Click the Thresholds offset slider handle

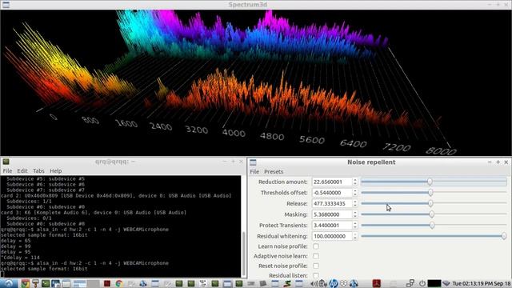pos(430,193)
